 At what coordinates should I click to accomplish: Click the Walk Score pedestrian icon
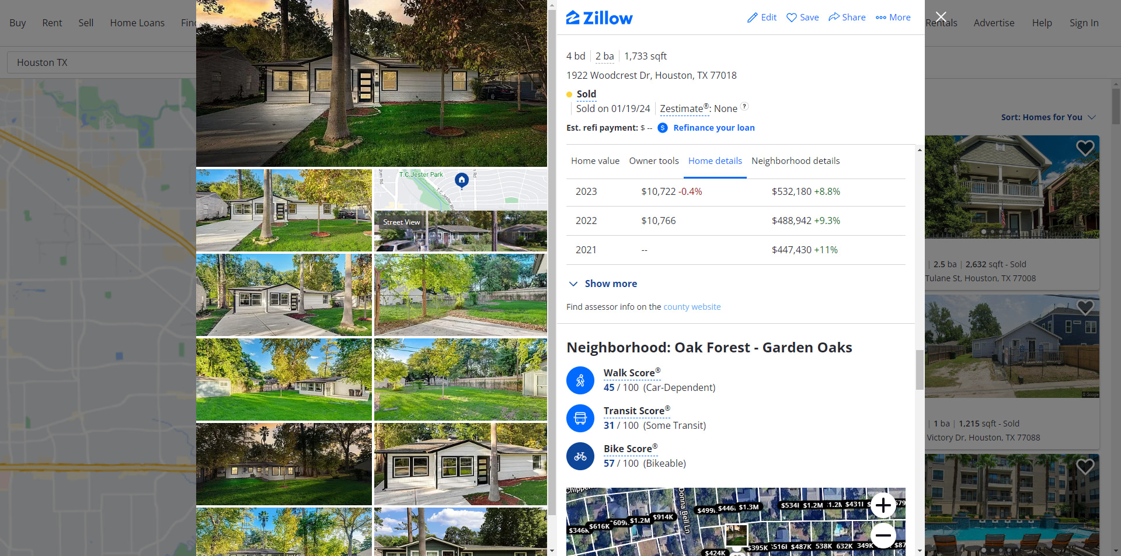coord(580,380)
